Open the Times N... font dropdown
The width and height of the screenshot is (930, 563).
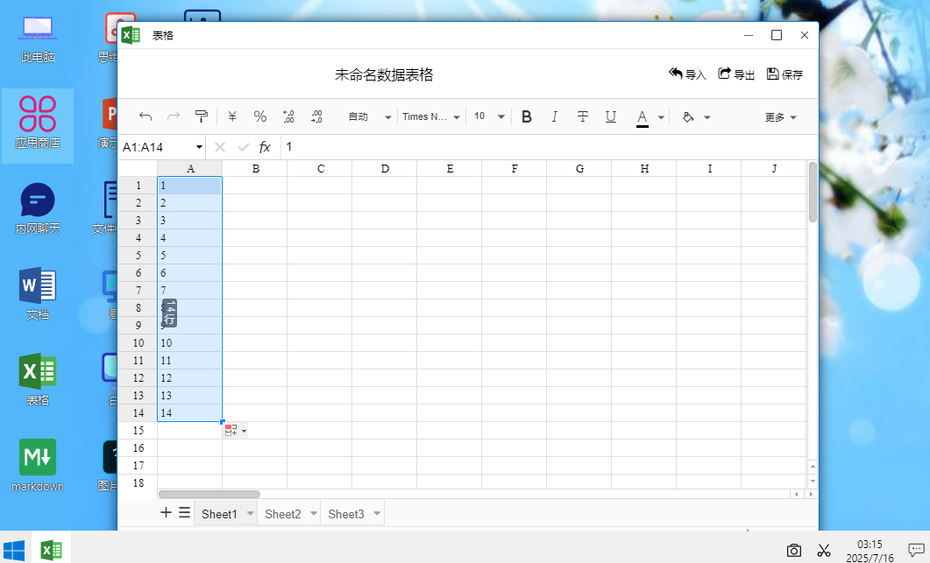click(x=431, y=116)
